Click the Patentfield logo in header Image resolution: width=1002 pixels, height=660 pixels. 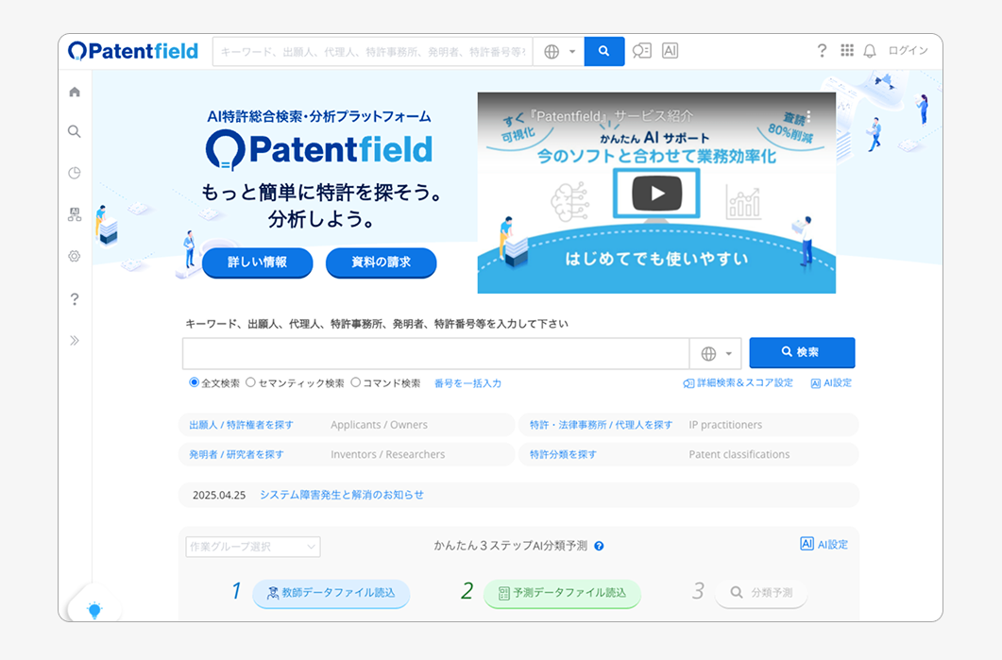pyautogui.click(x=133, y=51)
